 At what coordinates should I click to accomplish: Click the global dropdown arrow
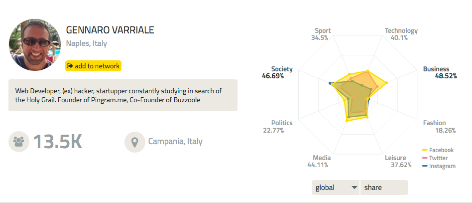point(354,188)
